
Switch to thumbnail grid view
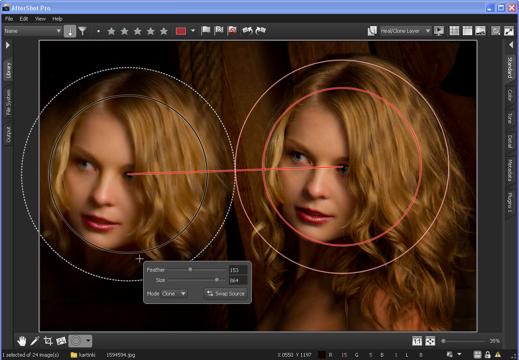454,31
